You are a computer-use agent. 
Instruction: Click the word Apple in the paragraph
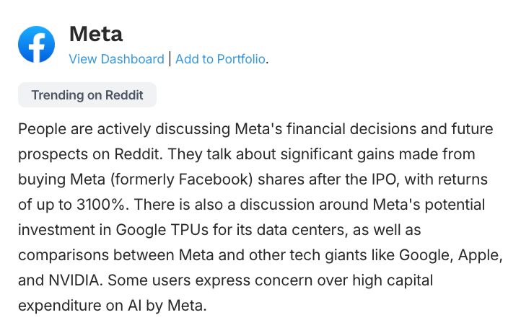coord(478,255)
